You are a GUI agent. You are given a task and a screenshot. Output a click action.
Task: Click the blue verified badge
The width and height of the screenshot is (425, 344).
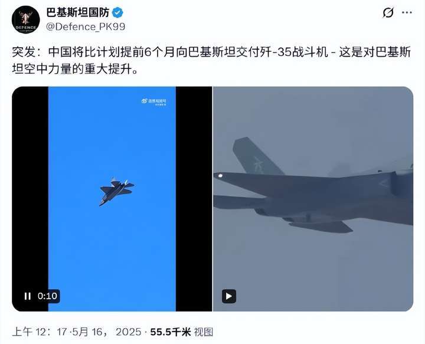click(x=117, y=13)
